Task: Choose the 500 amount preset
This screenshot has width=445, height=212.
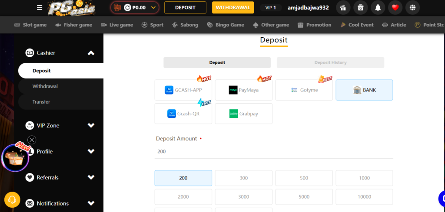Action: pos(304,178)
